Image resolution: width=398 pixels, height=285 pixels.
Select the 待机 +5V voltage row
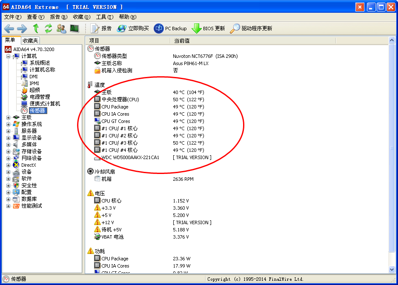(237, 230)
